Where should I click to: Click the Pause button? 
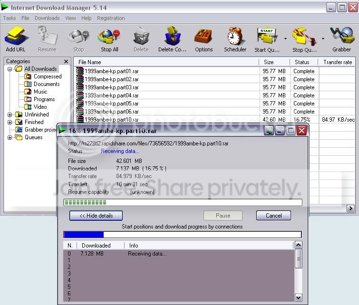pos(223,216)
